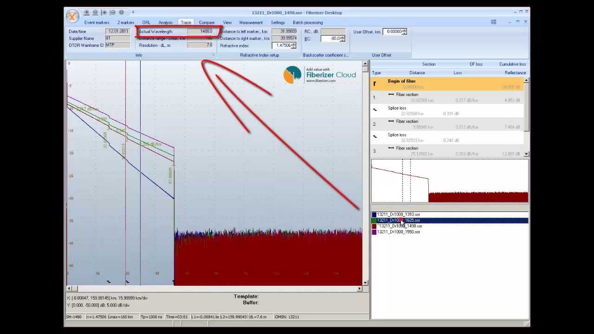
Task: Click the trace overview thumbnail
Action: (449, 181)
